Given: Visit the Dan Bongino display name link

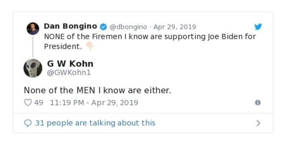Looking at the screenshot, I should click(70, 27).
